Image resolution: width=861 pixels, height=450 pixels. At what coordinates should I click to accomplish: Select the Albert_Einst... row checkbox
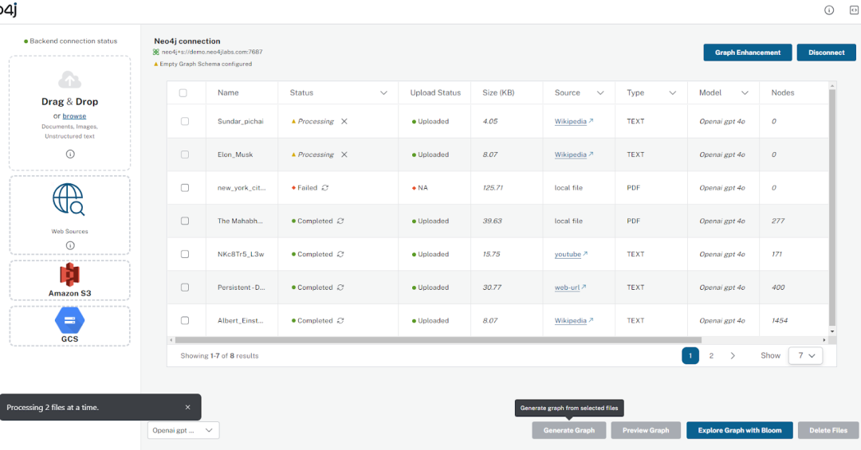tap(185, 320)
